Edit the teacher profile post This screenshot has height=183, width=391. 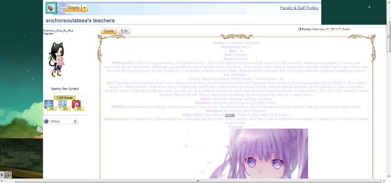tap(124, 31)
